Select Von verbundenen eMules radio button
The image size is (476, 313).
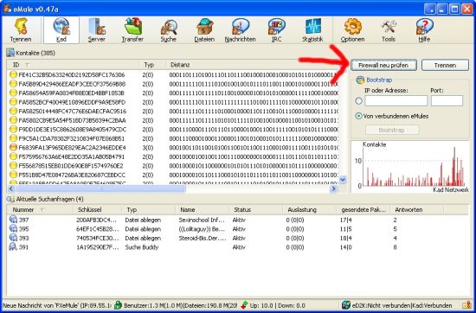pyautogui.click(x=358, y=116)
